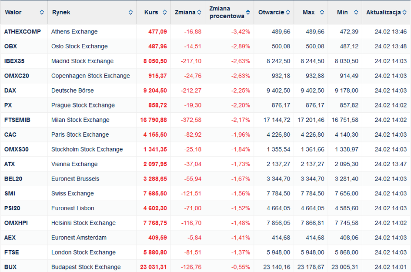Sort by the Min column arrows

coord(356,12)
